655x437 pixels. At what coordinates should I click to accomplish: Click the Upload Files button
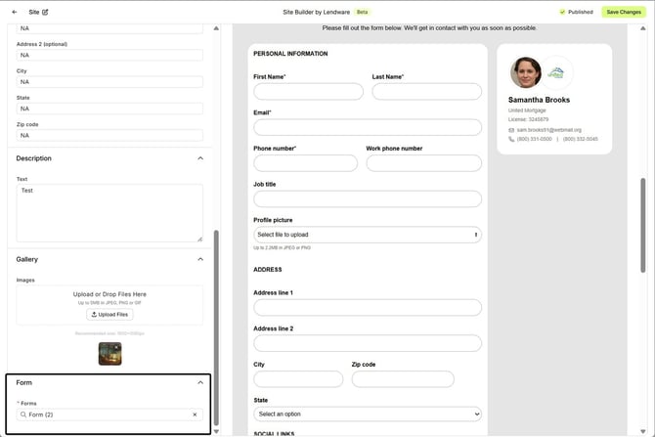point(109,315)
